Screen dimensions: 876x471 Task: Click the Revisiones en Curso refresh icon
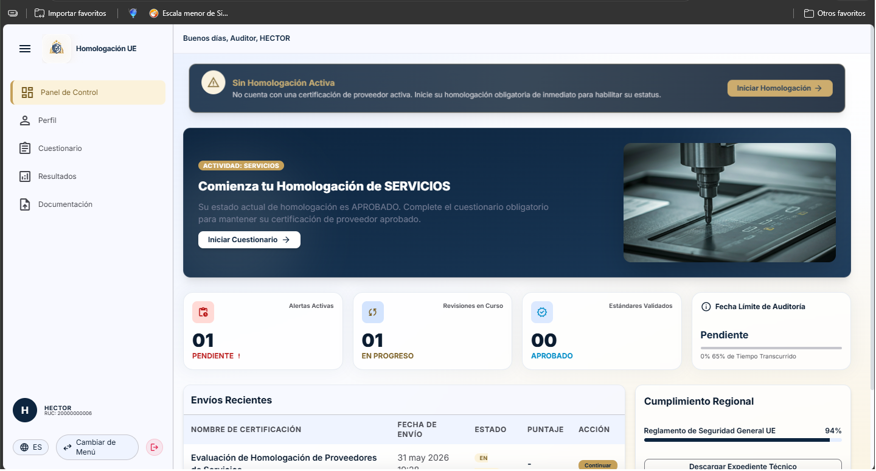(373, 312)
